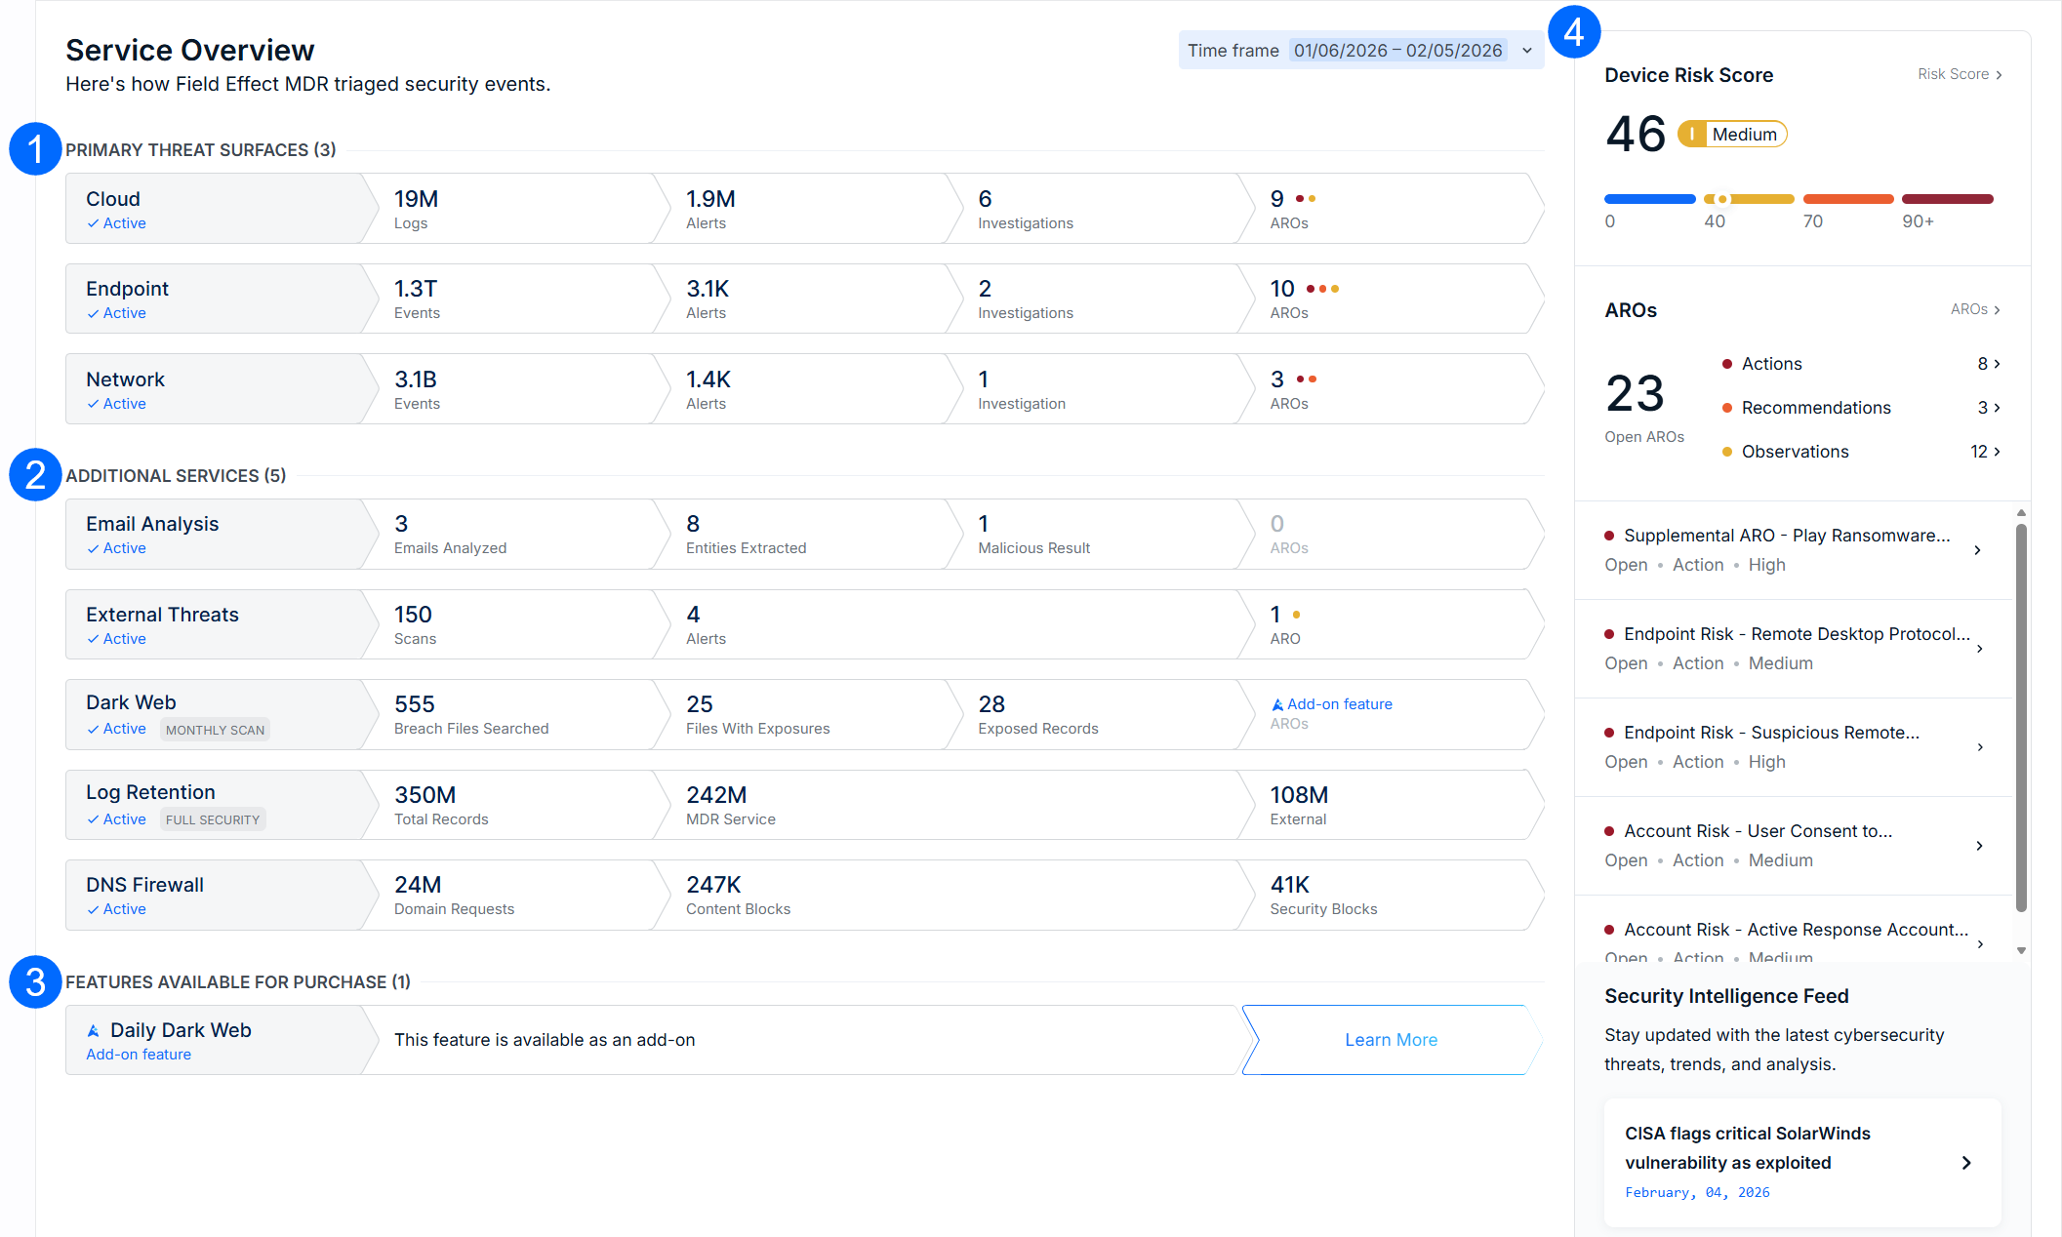Image resolution: width=2062 pixels, height=1237 pixels.
Task: Click the red dot beside Actions
Action: (x=1726, y=364)
